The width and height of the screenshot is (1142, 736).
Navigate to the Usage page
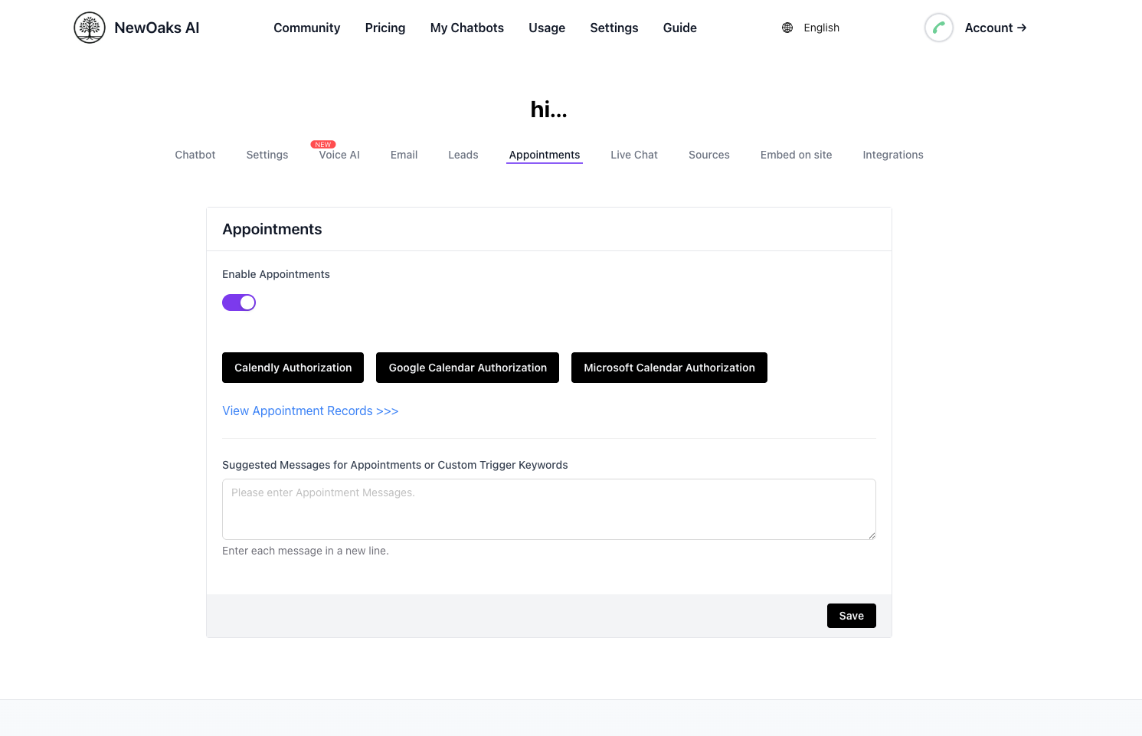click(546, 28)
